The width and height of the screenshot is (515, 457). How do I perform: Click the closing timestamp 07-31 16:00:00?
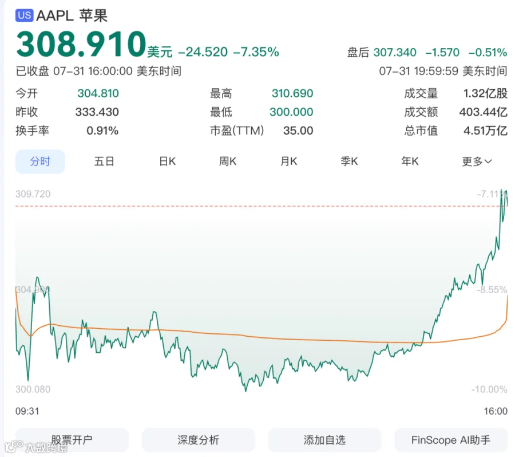tap(93, 71)
